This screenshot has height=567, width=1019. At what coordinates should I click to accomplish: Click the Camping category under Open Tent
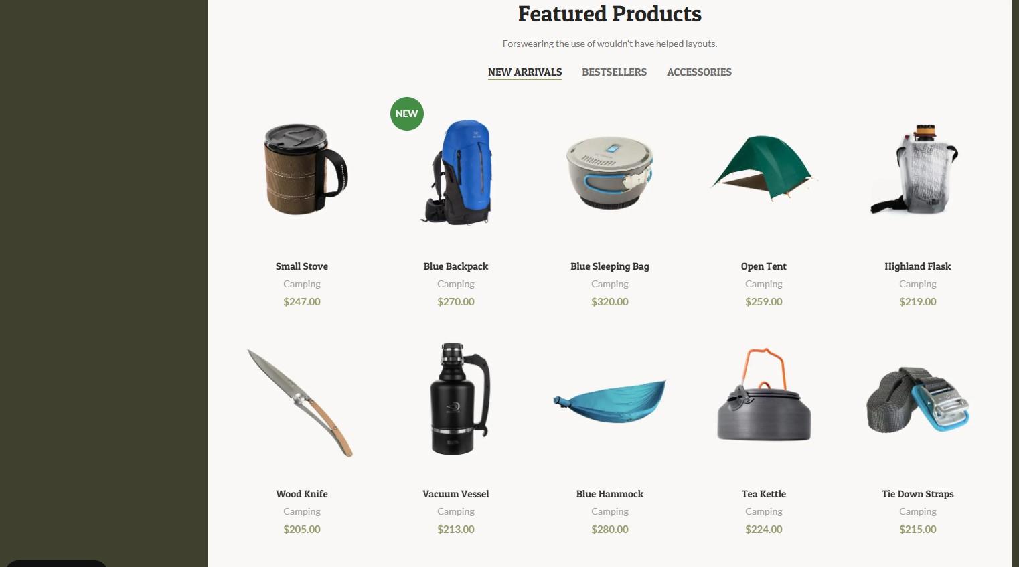(x=764, y=284)
